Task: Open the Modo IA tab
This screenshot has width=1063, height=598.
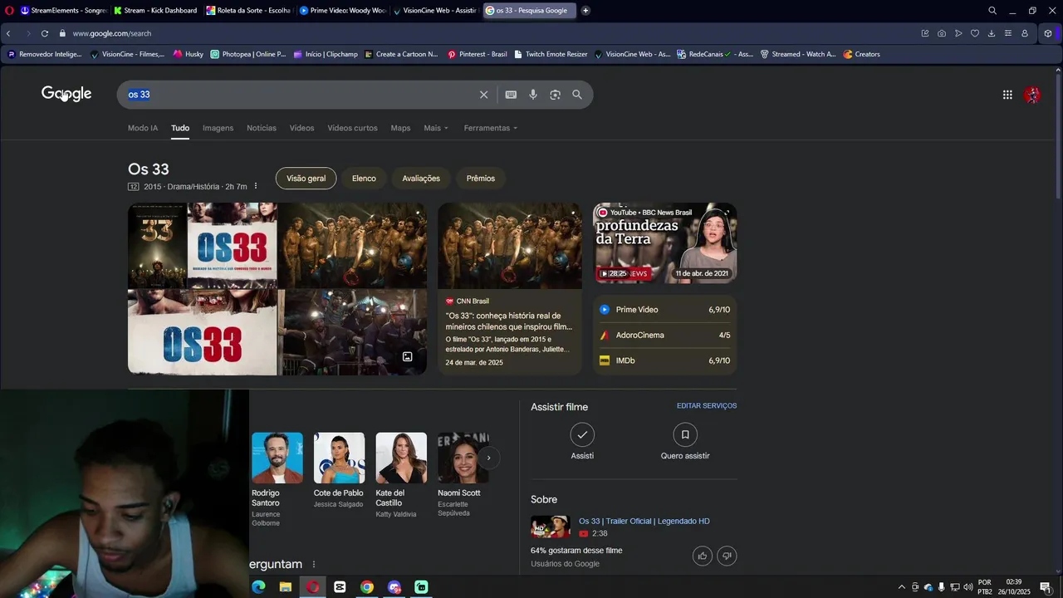Action: [x=143, y=128]
